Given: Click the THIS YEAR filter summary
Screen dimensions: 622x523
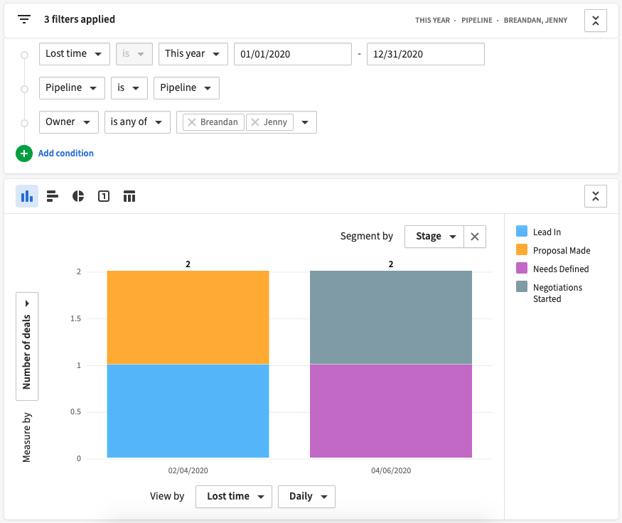Looking at the screenshot, I should pyautogui.click(x=432, y=20).
